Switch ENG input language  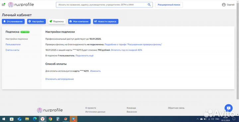(217, 119)
